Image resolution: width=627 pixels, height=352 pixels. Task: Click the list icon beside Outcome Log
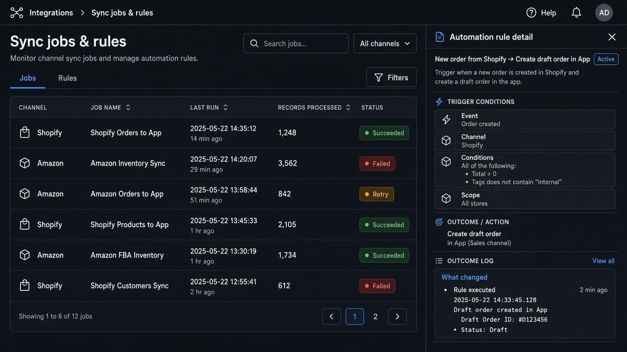pos(439,261)
